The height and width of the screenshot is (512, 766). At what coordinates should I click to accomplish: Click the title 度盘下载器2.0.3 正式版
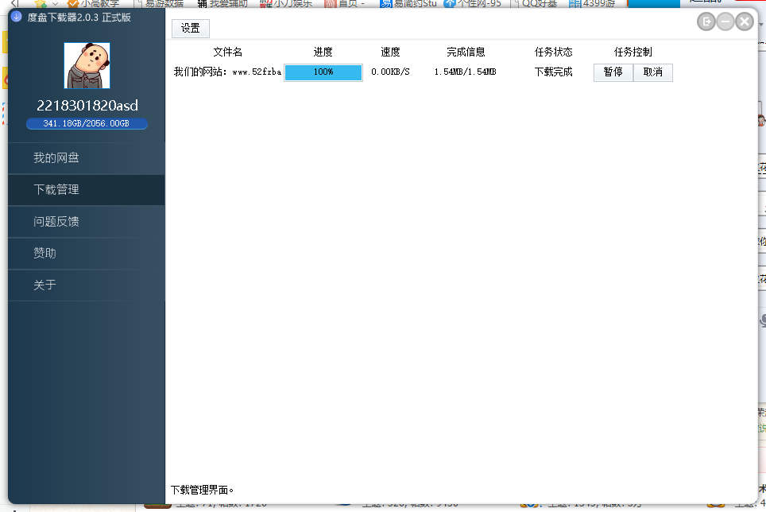79,17
